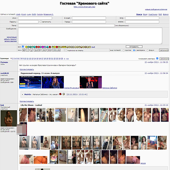This screenshot has width=170, height=170.
Task: Click in the 'Имя' name field
Action: pyautogui.click(x=35, y=18)
